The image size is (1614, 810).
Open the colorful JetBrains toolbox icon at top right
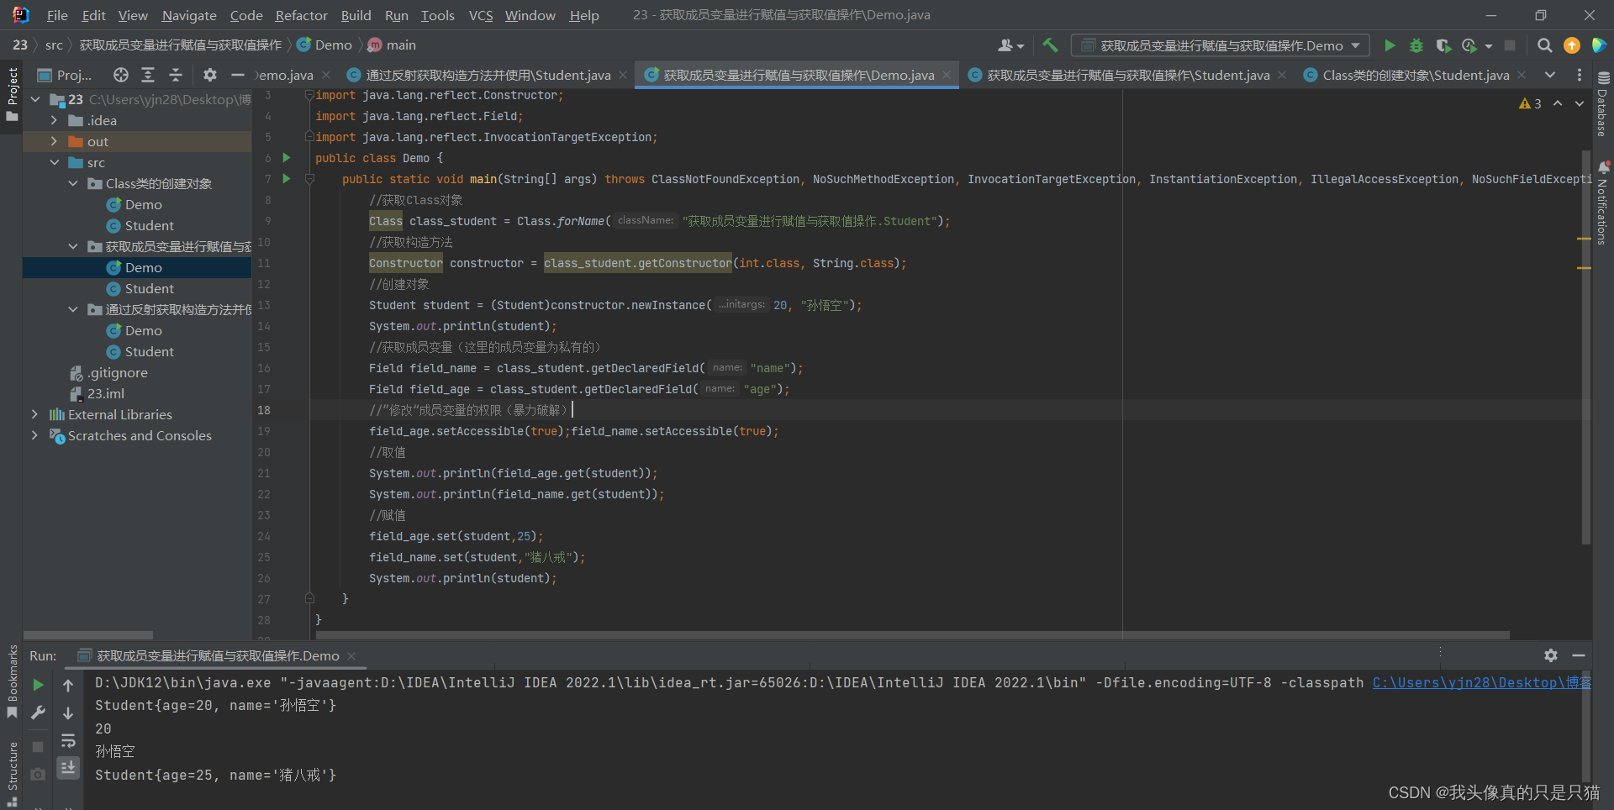(1599, 45)
